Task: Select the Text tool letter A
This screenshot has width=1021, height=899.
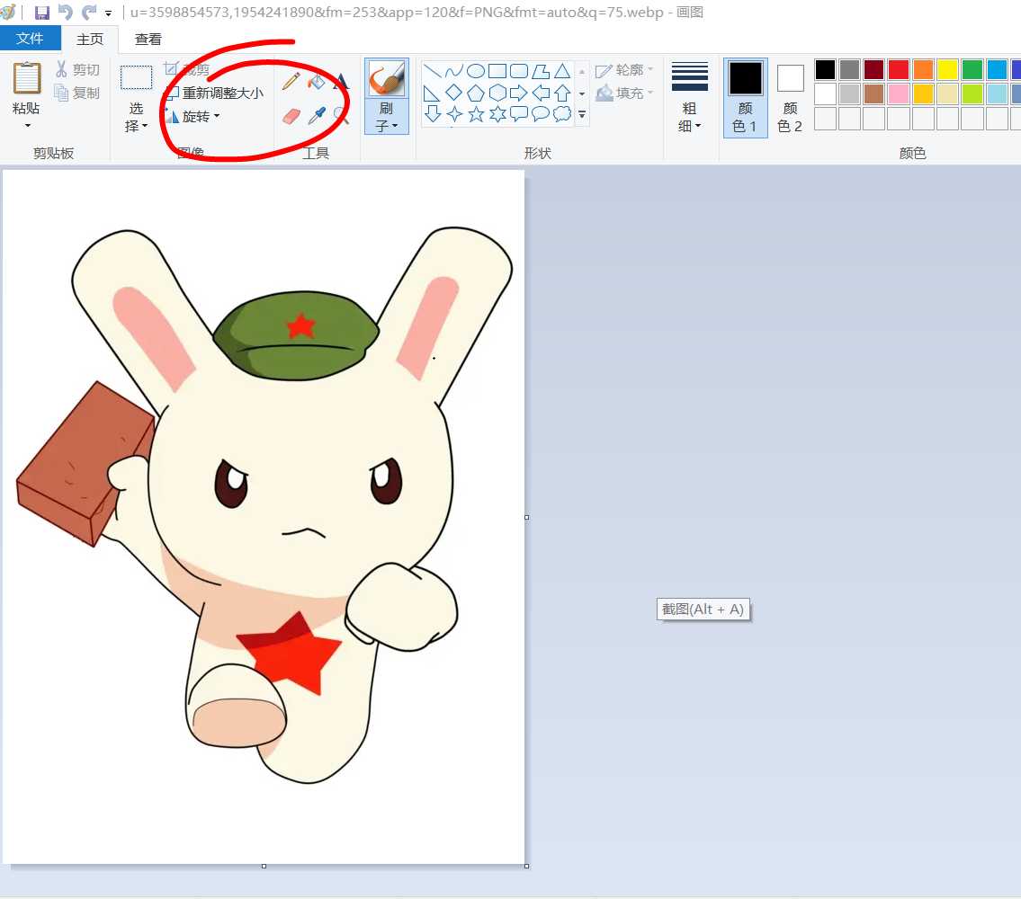Action: pyautogui.click(x=341, y=82)
